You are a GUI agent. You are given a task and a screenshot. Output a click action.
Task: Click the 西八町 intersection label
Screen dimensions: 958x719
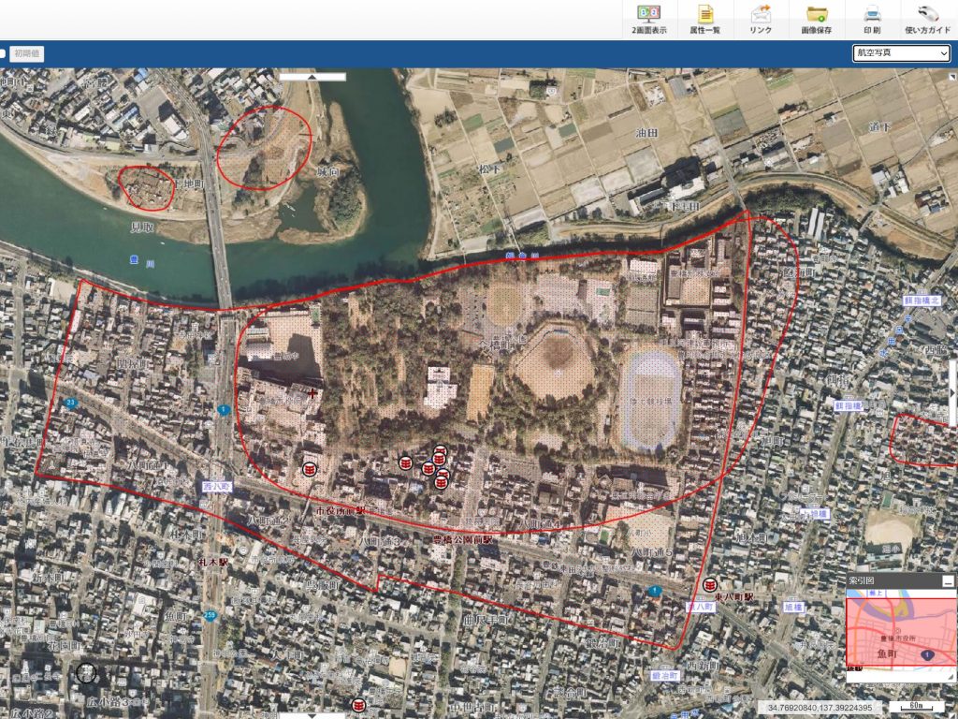click(x=216, y=487)
